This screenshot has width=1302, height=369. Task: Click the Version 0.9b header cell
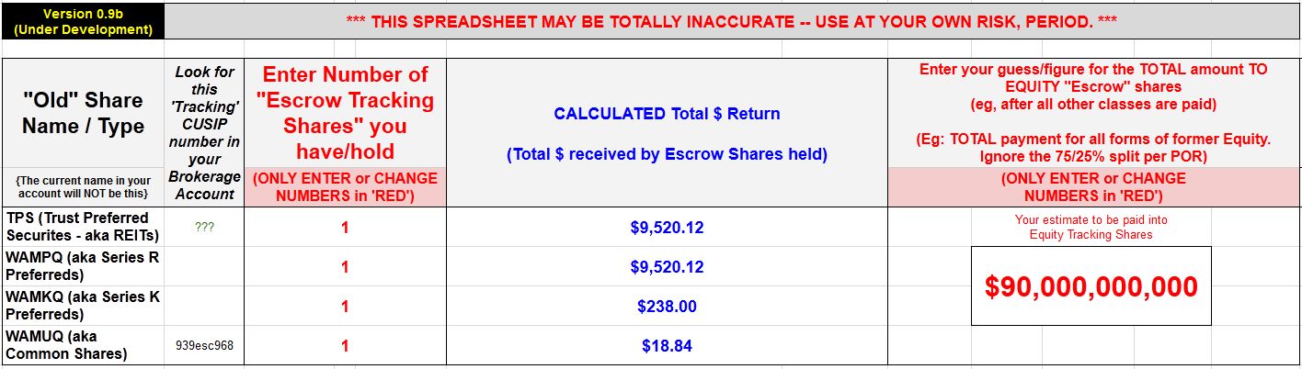[x=83, y=21]
